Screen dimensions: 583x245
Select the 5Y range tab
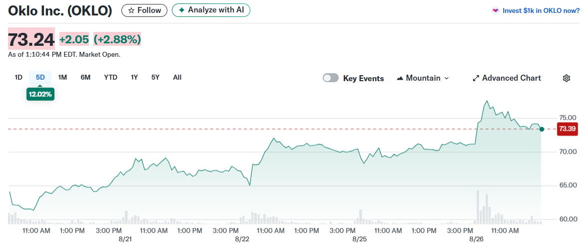[155, 78]
